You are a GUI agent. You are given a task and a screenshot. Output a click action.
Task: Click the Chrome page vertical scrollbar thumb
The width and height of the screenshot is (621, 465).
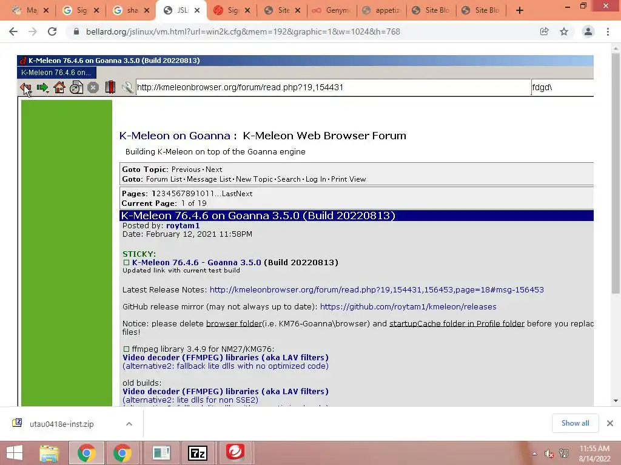pyautogui.click(x=616, y=173)
